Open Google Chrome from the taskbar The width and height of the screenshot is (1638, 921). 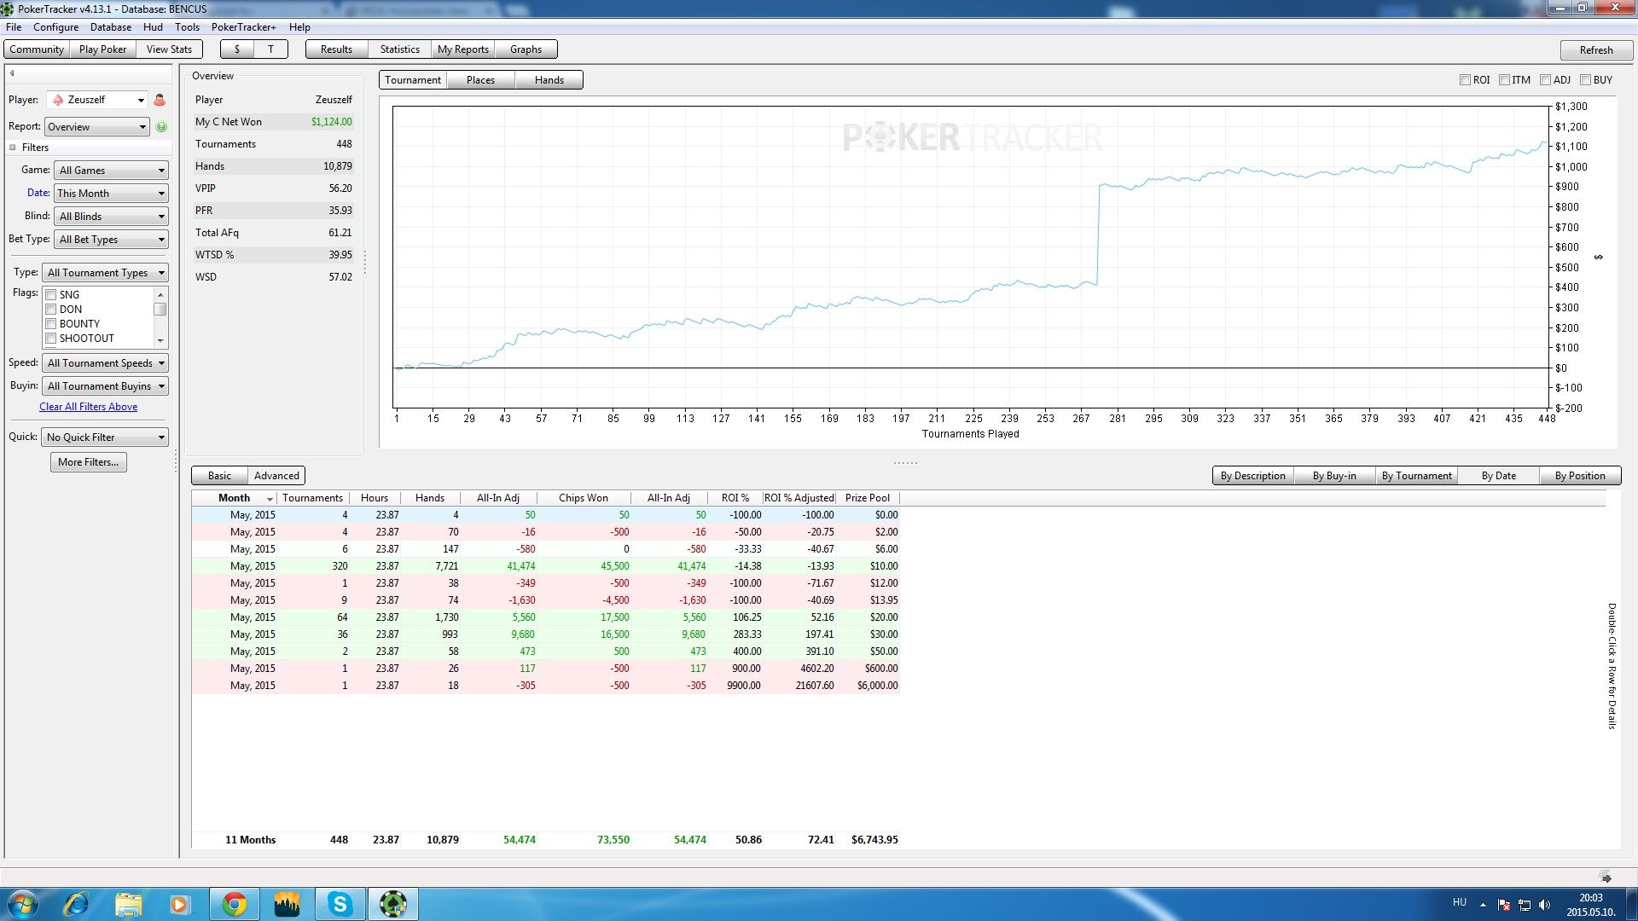point(234,904)
